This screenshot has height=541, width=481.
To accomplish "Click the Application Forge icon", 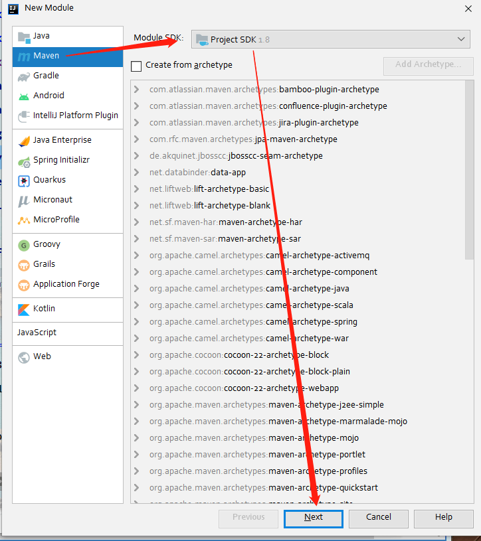I will (24, 285).
